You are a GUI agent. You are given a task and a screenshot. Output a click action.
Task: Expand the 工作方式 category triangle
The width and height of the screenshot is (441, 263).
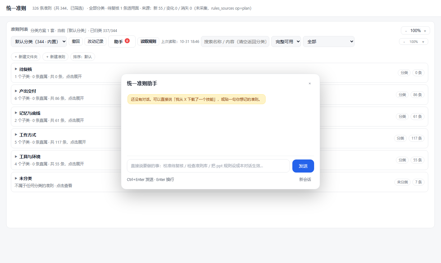pos(16,135)
